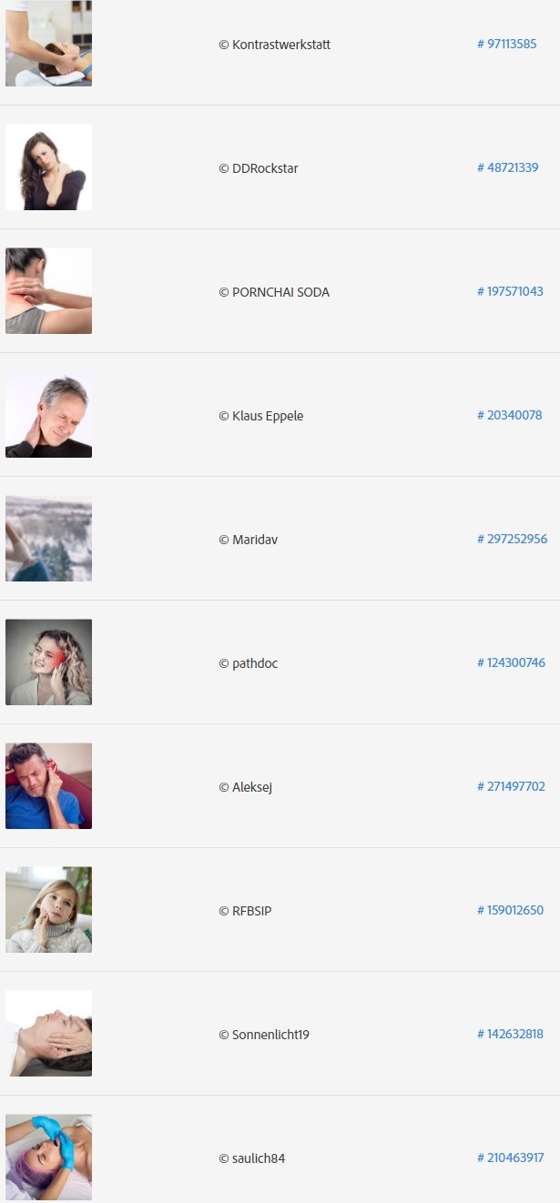The height and width of the screenshot is (1203, 560).
Task: Click the Kontrastwerkstatt neck massage thumbnail
Action: 48,44
